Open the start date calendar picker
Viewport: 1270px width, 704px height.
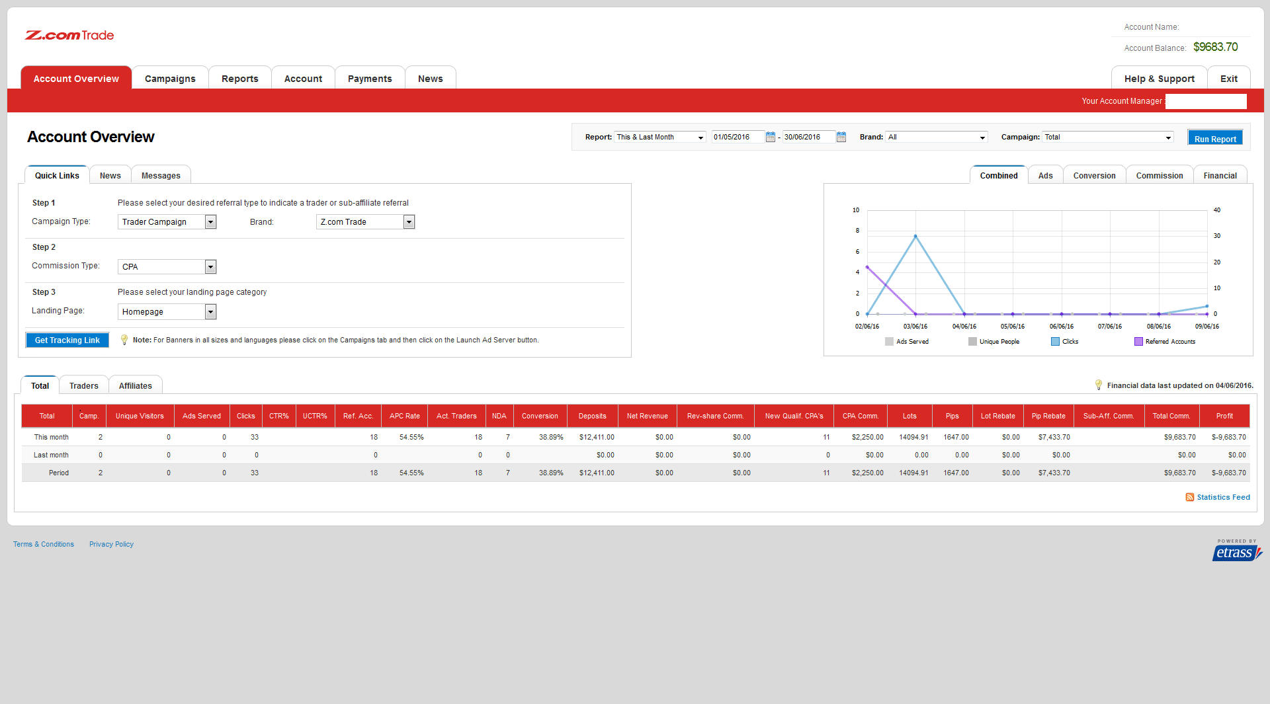coord(770,137)
